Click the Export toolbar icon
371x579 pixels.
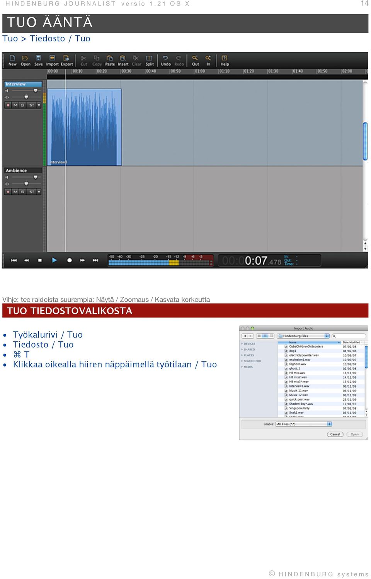66,60
